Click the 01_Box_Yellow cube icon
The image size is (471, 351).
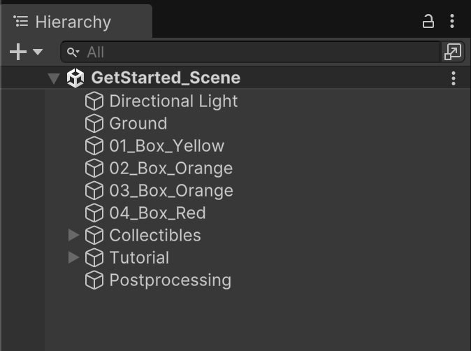point(94,145)
